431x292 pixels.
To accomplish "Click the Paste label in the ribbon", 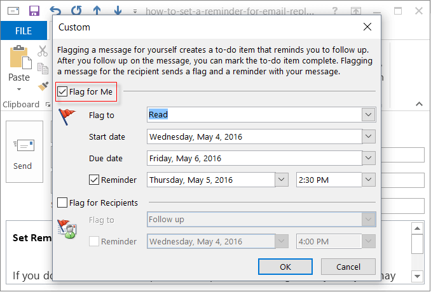I will coord(19,77).
